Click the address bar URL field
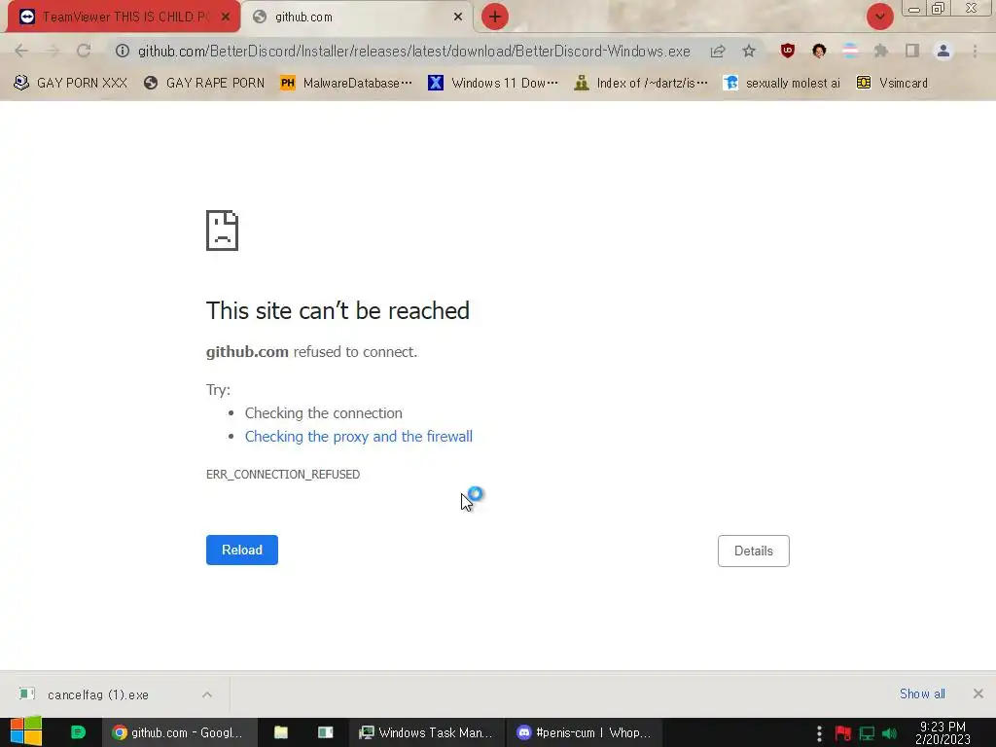996x747 pixels. [414, 51]
